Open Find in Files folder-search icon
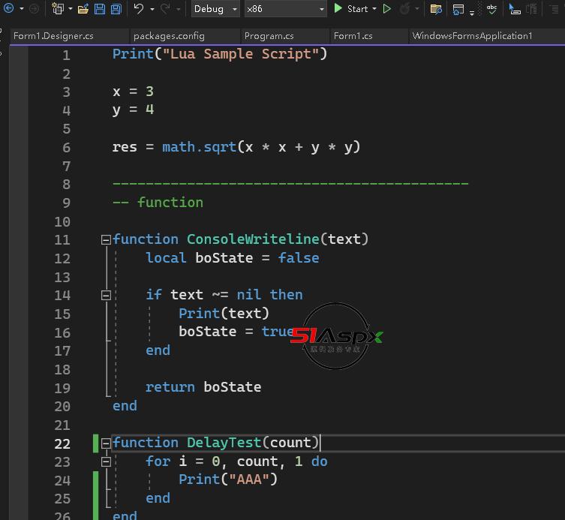 [x=436, y=9]
